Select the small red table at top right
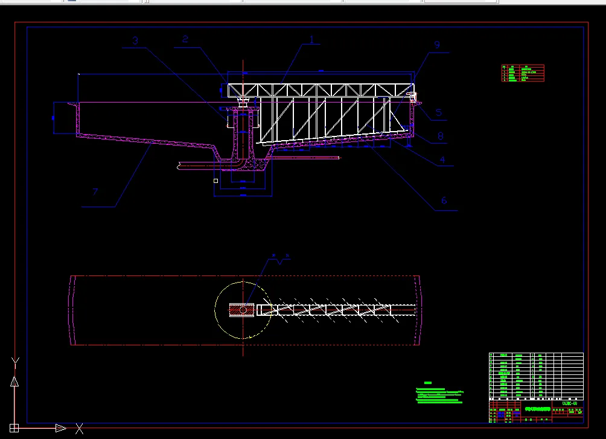 [523, 73]
